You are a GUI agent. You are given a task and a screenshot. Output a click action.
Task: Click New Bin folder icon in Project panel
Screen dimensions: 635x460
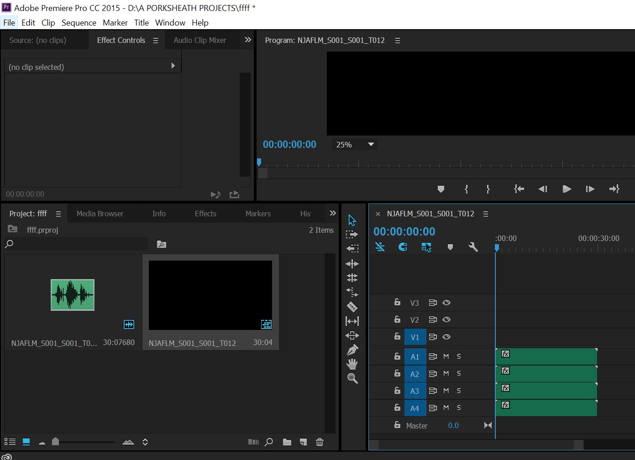(287, 442)
